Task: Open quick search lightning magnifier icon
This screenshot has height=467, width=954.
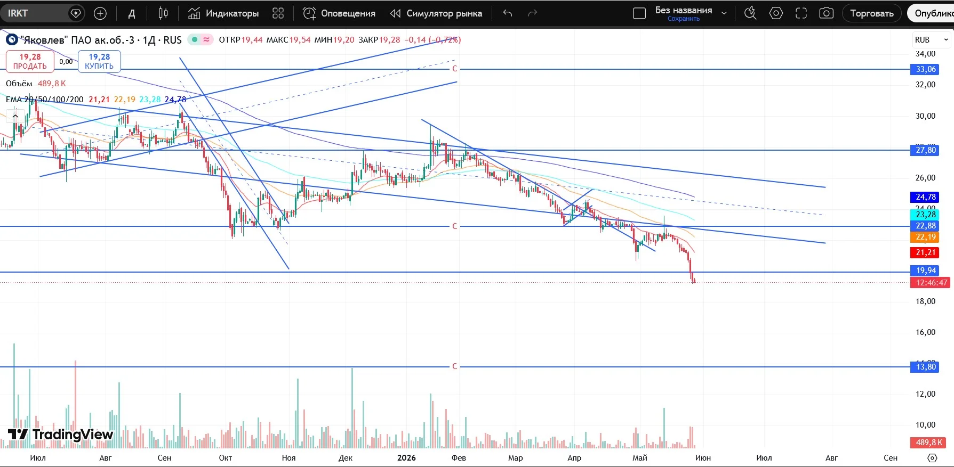Action: coord(750,13)
